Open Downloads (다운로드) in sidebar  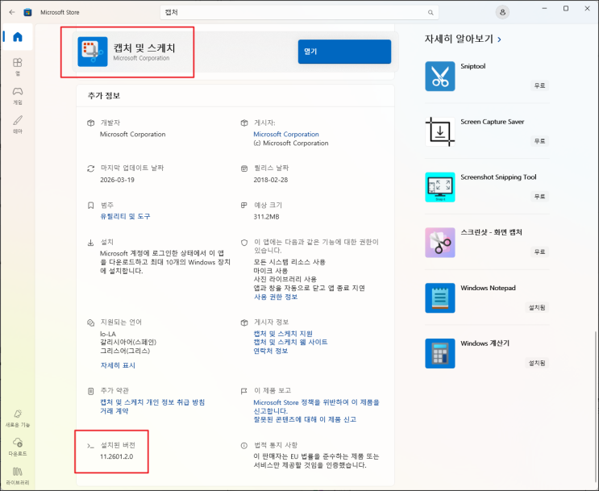click(18, 447)
